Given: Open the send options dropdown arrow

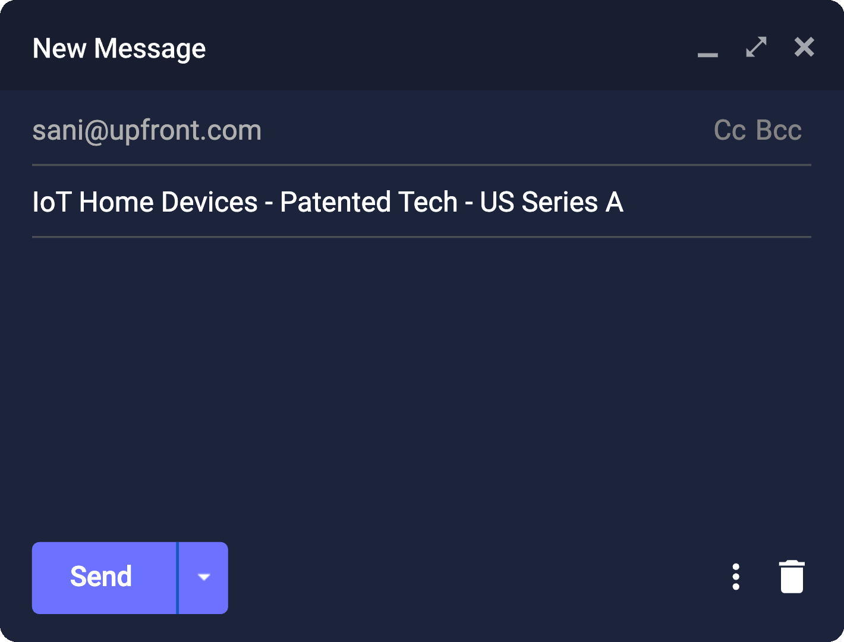Looking at the screenshot, I should click(204, 577).
